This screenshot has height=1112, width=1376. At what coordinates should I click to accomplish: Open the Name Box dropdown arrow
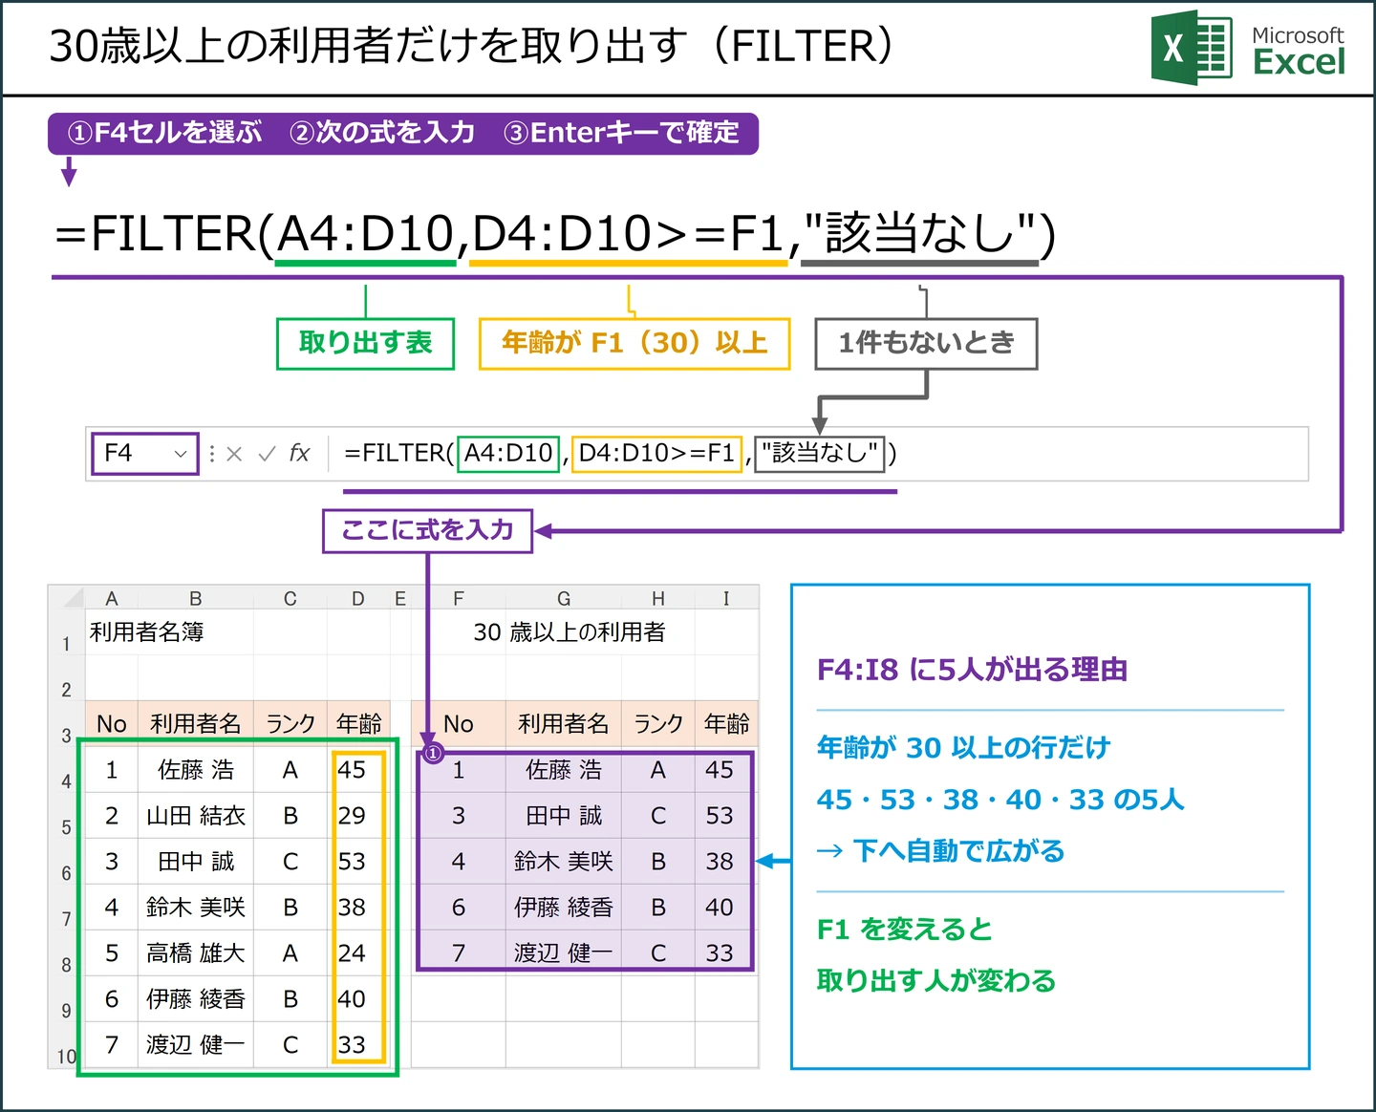tap(180, 454)
